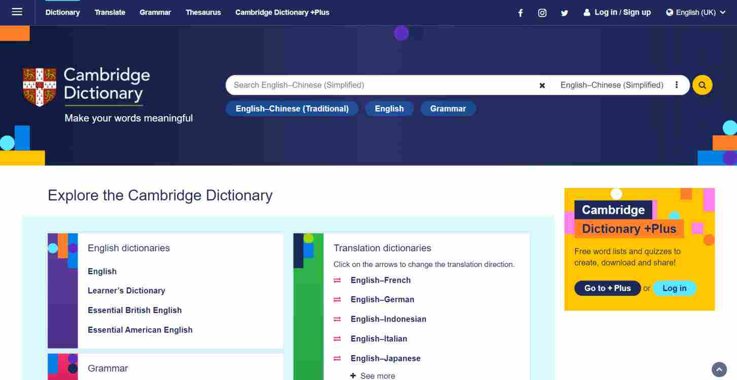Click the Cambridge Dictionary +Plus banner title
737x380 pixels.
629,219
